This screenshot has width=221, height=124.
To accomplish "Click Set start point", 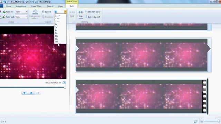I will (x=93, y=12).
